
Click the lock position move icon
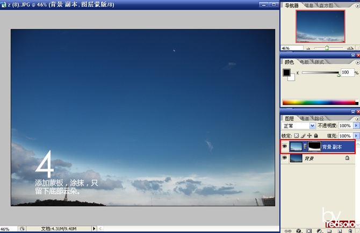[x=309, y=135]
